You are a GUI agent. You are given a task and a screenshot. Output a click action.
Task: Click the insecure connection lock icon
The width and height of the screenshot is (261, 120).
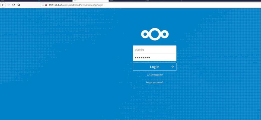(46, 5)
